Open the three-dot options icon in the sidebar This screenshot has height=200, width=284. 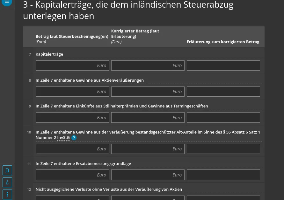click(x=7, y=194)
